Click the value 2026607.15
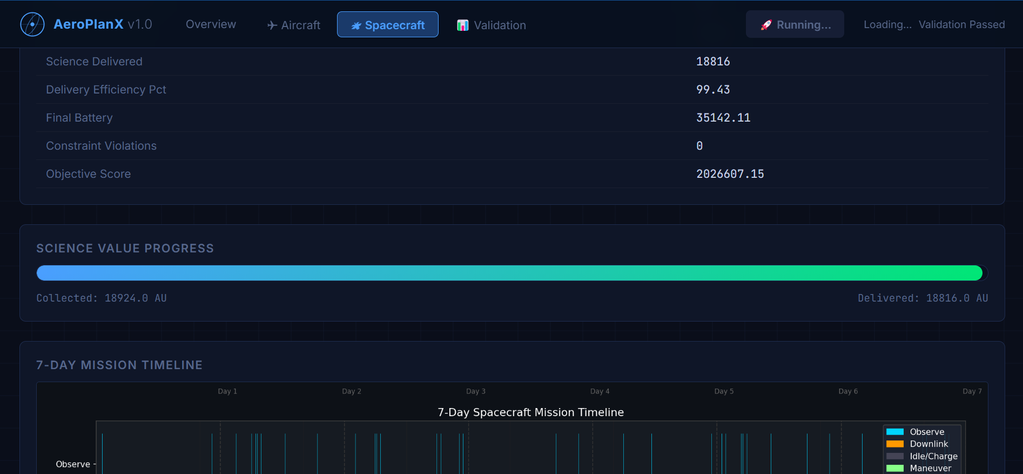 730,174
